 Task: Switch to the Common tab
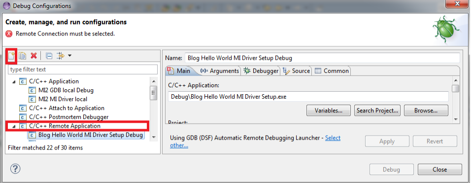coord(332,71)
